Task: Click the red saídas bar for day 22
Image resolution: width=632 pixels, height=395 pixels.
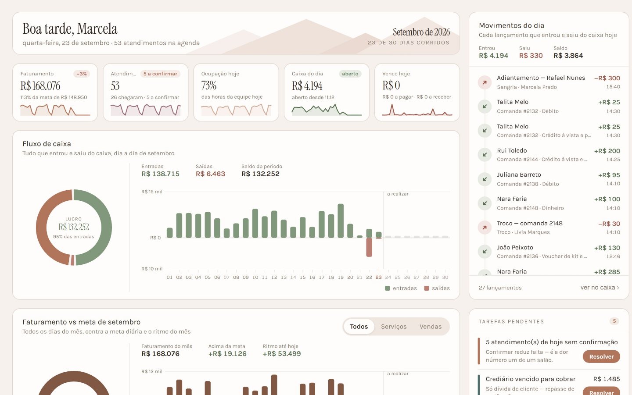Action: pos(369,247)
